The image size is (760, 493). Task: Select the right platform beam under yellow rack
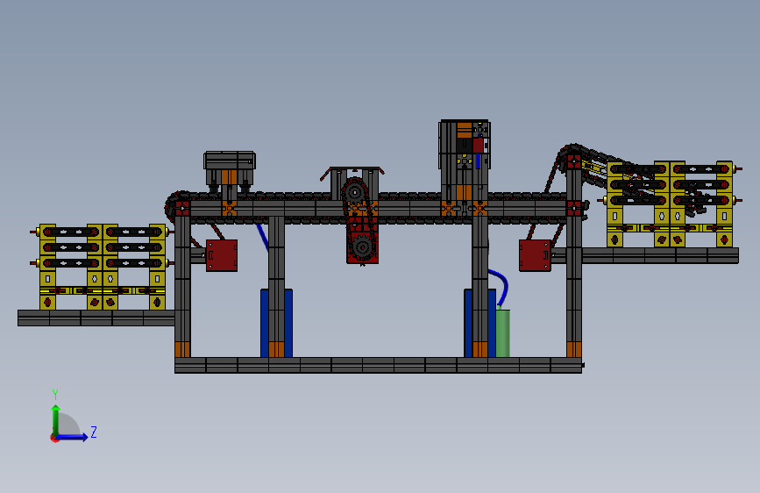660,255
